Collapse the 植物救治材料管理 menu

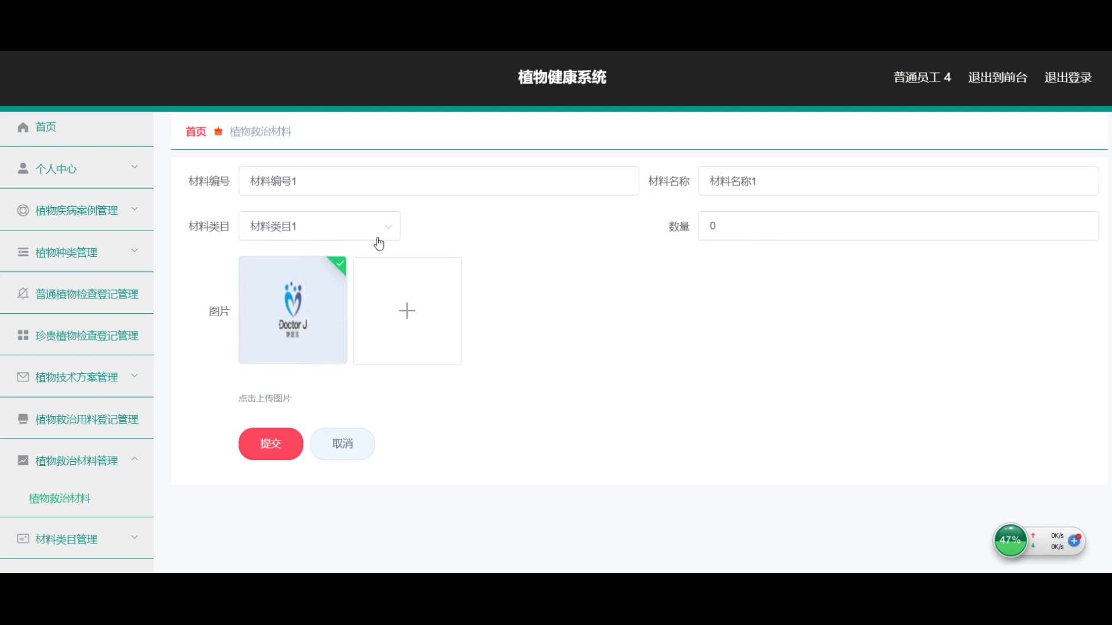pos(134,459)
